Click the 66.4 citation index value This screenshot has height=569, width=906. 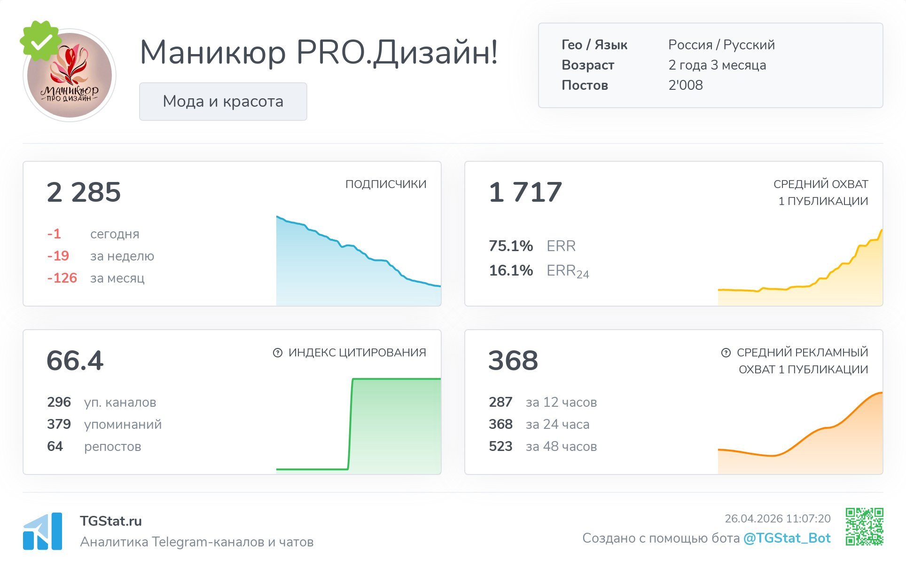(x=75, y=361)
